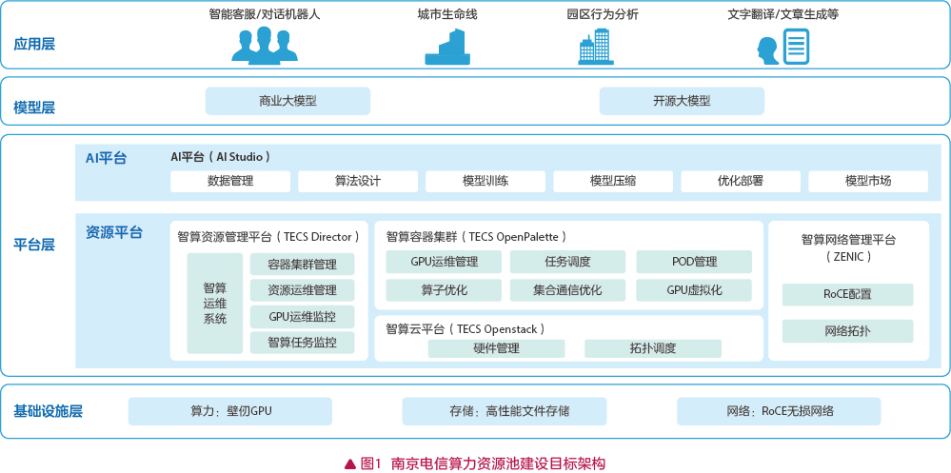The width and height of the screenshot is (951, 473).
Task: Click 智算容器集群（TECS OpenPalette）heading
Action: (x=477, y=236)
